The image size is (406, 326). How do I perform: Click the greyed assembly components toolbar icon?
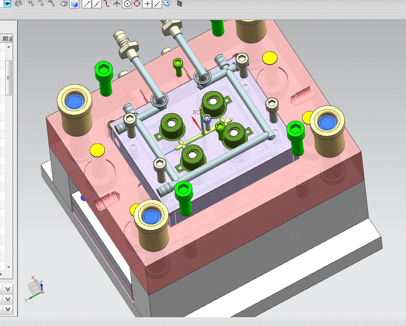click(18, 4)
